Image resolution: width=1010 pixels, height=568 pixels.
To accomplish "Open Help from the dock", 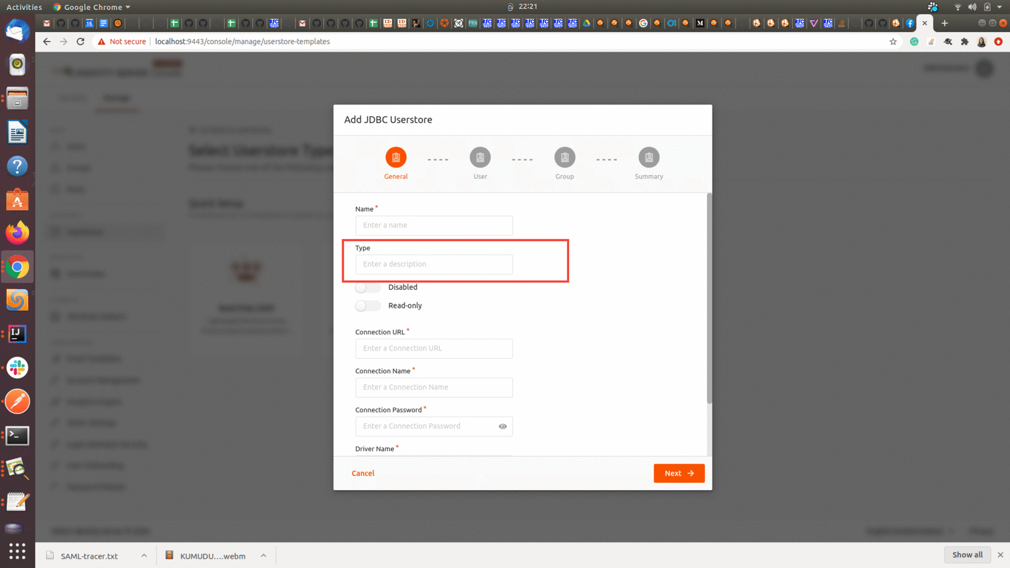I will 17,166.
